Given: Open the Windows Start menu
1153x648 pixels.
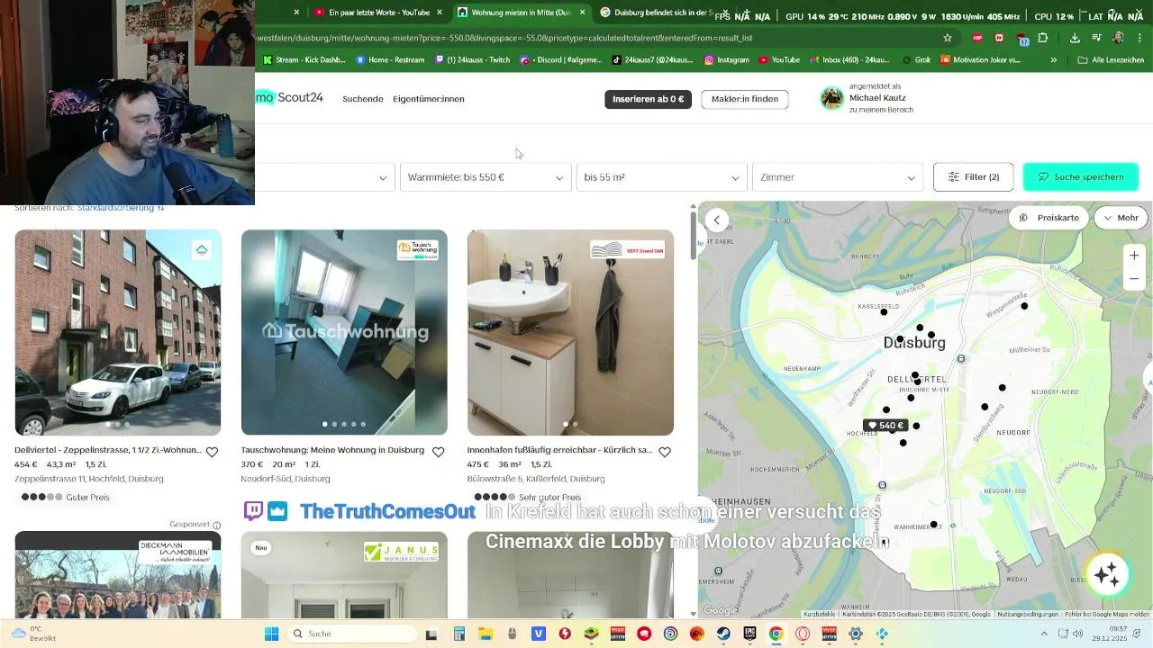Looking at the screenshot, I should click(271, 634).
